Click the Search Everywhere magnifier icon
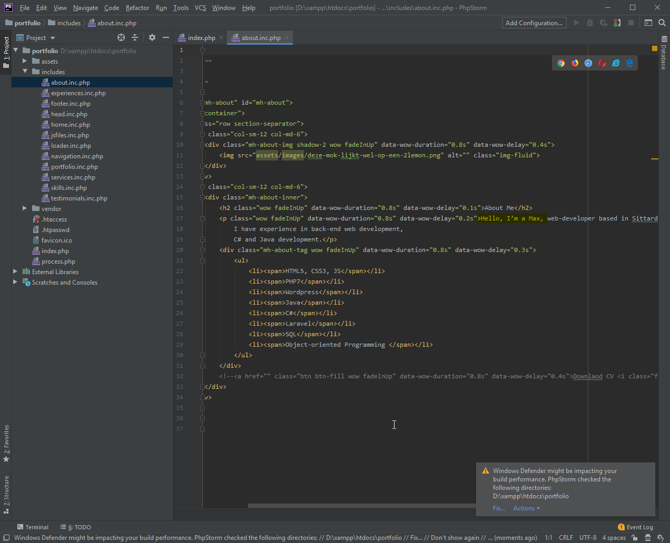This screenshot has height=543, width=670. coord(662,23)
